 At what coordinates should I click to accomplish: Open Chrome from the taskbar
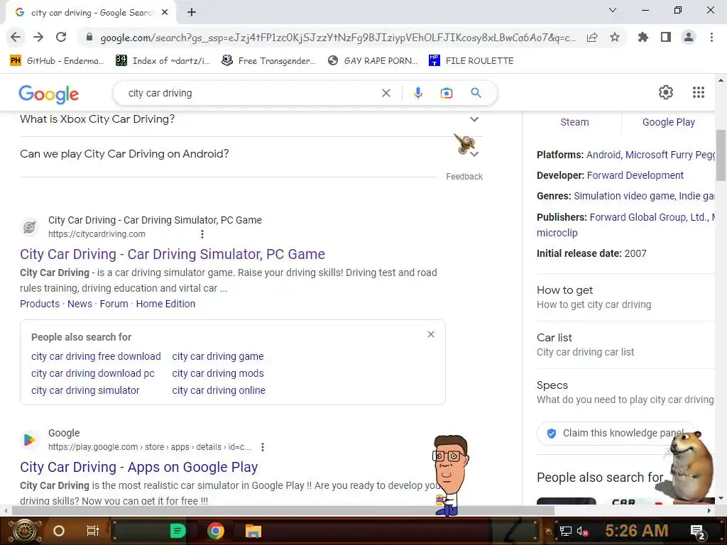[216, 531]
